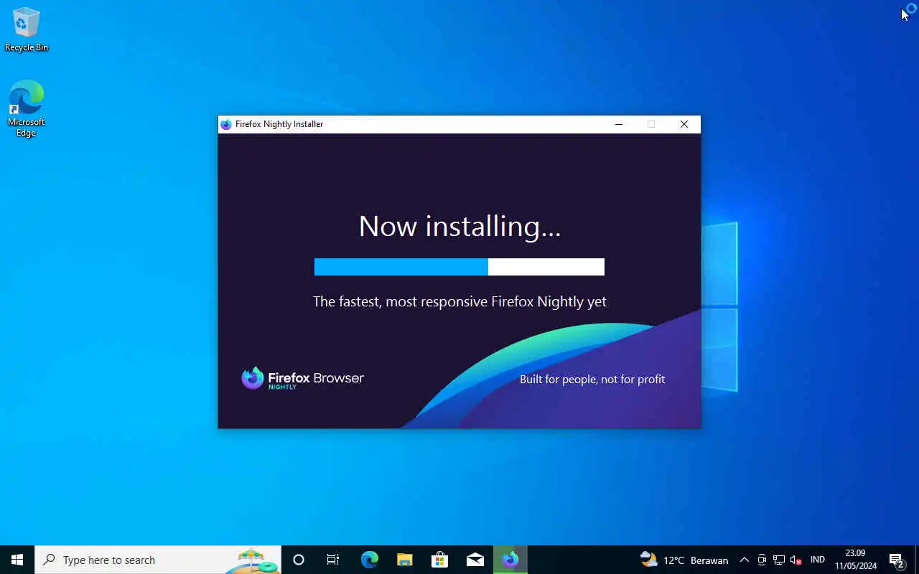Click the Meet Now camera tray icon

pos(762,560)
